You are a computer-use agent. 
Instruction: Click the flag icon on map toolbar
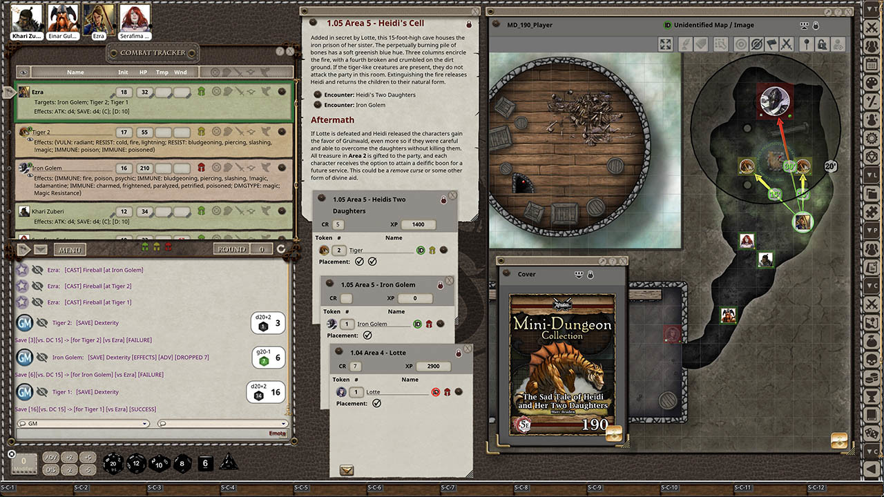pyautogui.click(x=771, y=44)
